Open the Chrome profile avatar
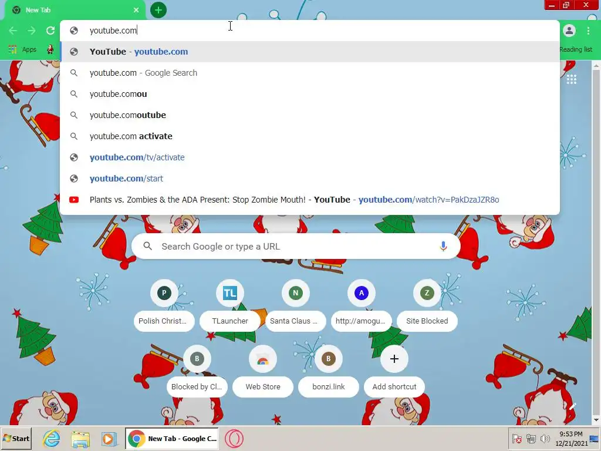 pyautogui.click(x=569, y=31)
